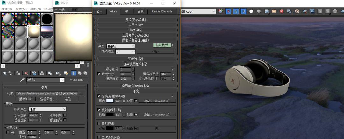Open image file with the folder icon
The image size is (344, 139).
[x=274, y=11]
